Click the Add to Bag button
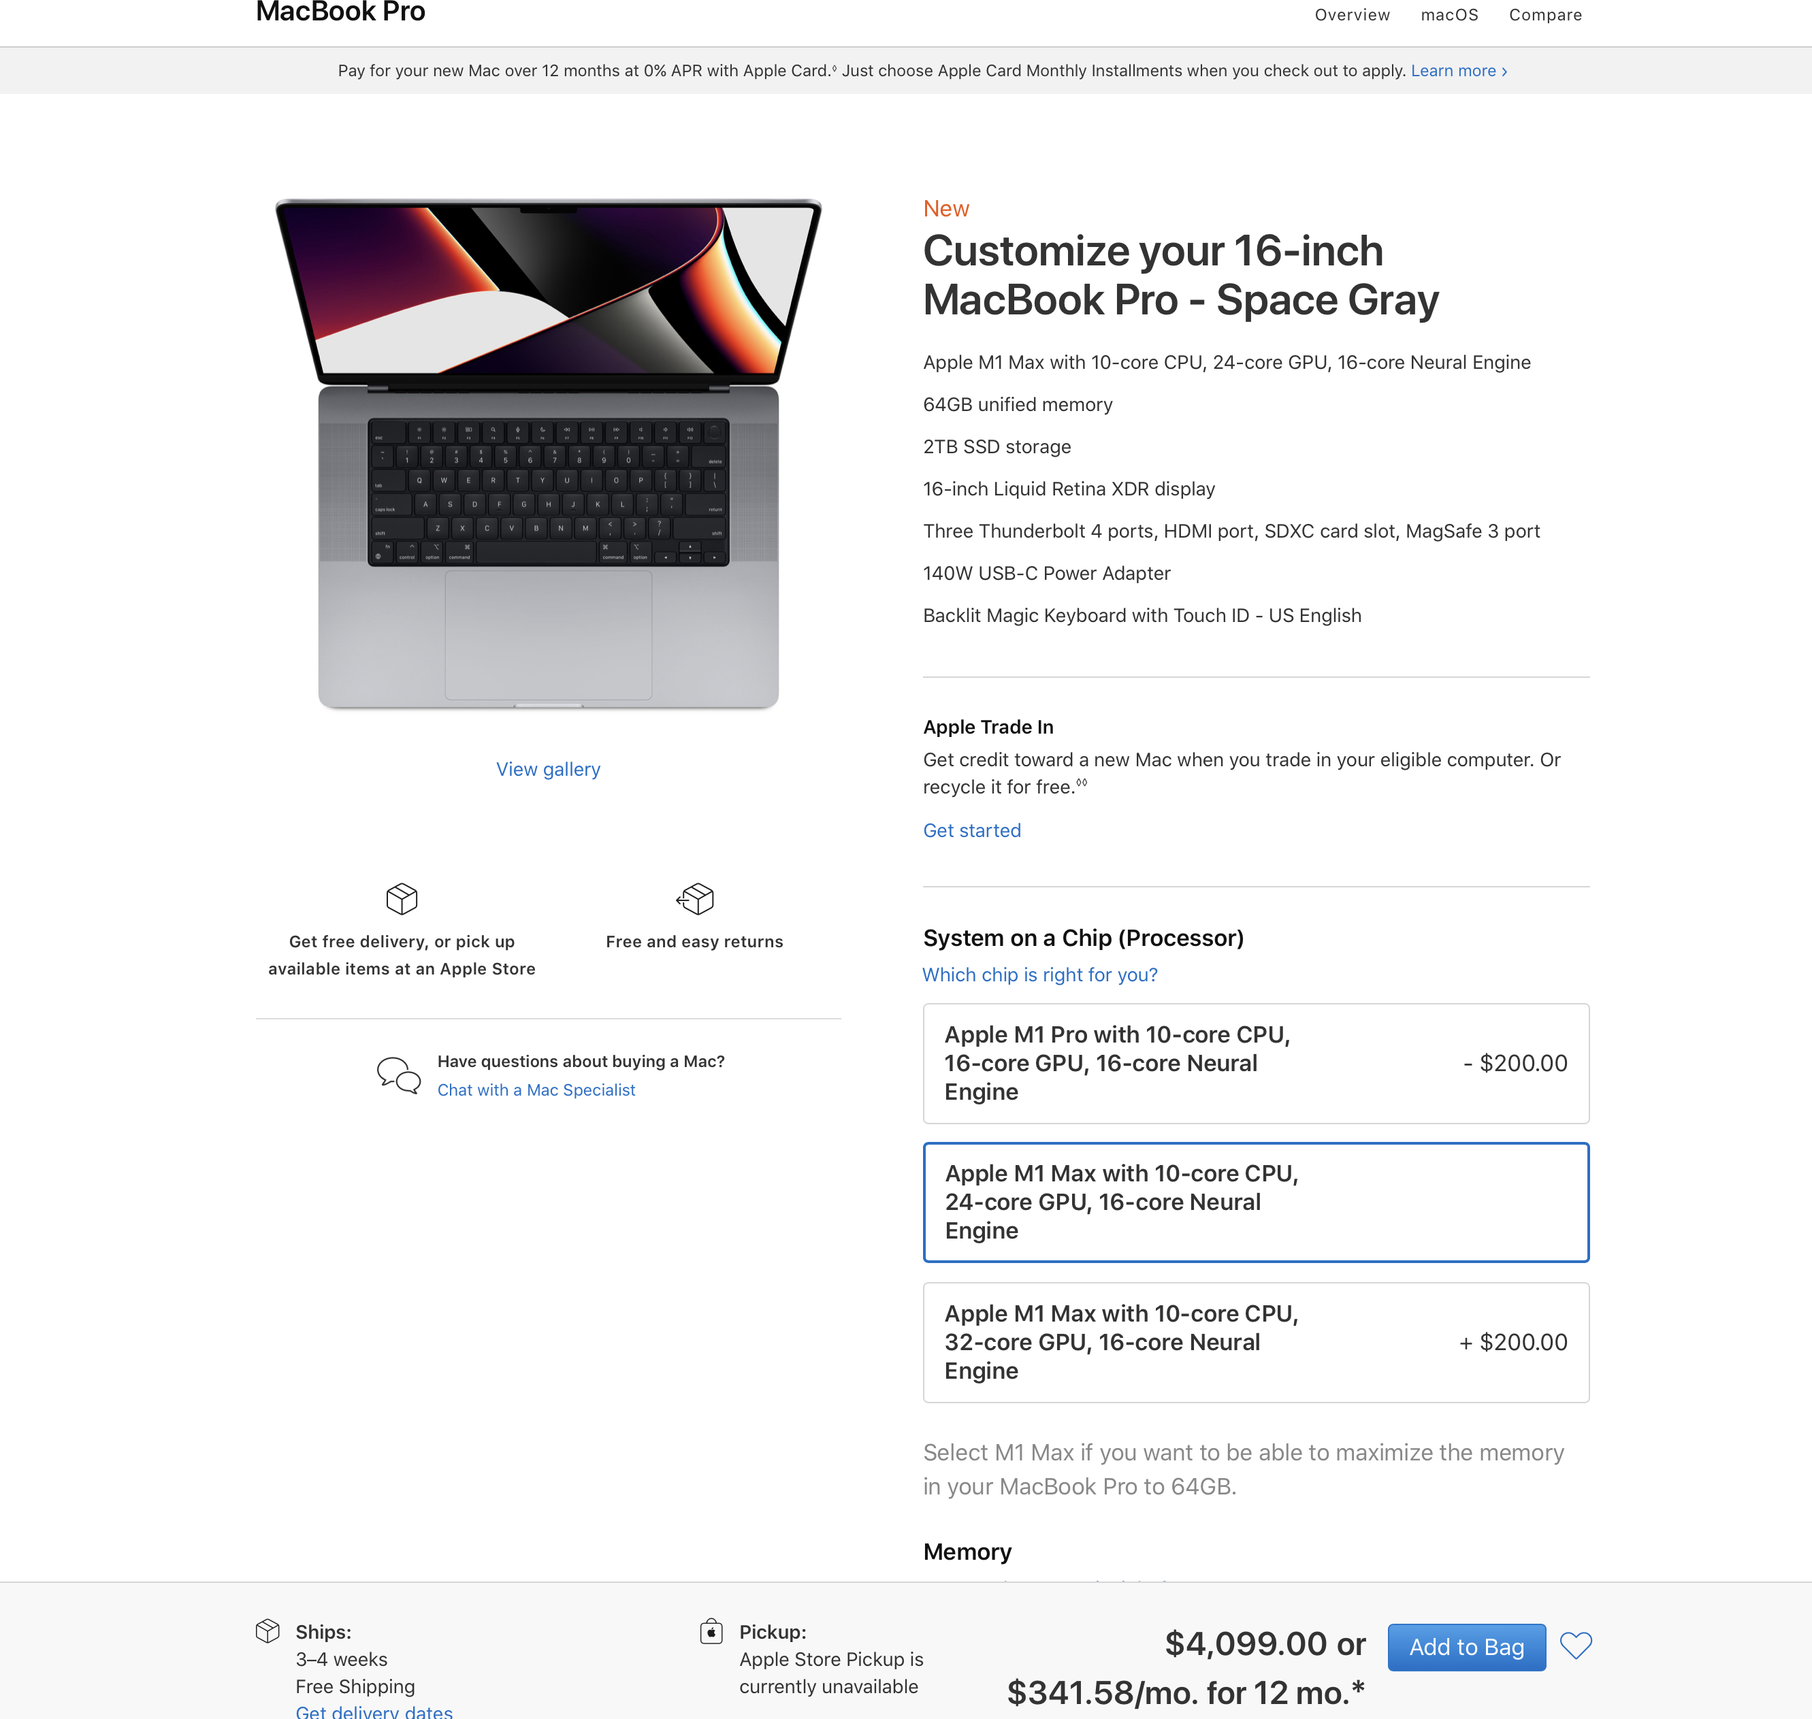The image size is (1812, 1719). (x=1466, y=1647)
